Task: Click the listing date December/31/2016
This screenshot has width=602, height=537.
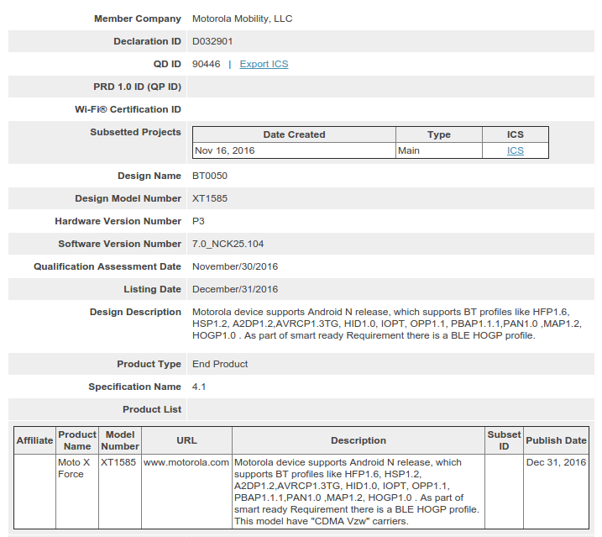Action: point(235,289)
